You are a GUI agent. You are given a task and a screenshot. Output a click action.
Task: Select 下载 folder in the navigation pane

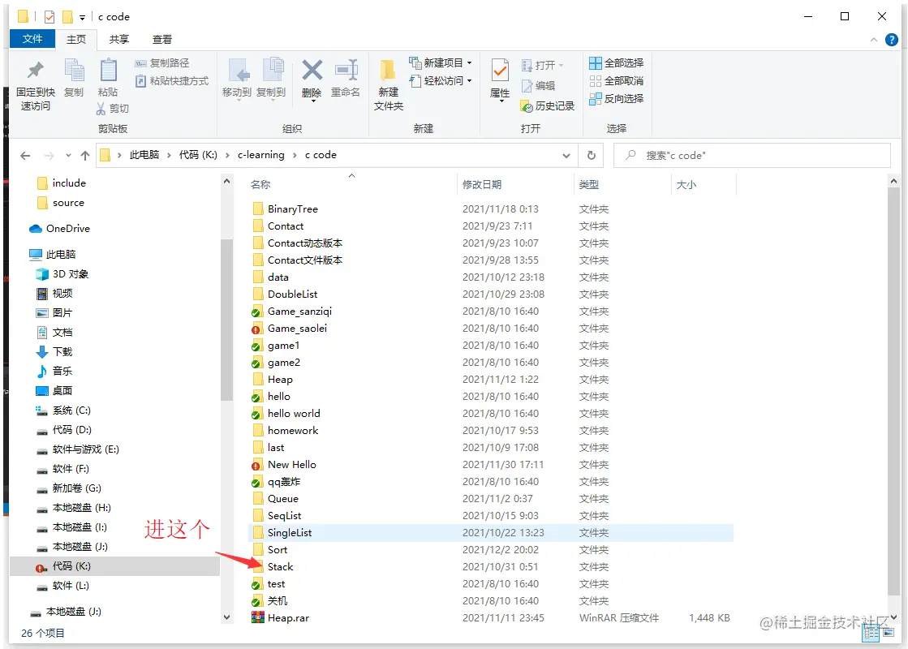[54, 351]
